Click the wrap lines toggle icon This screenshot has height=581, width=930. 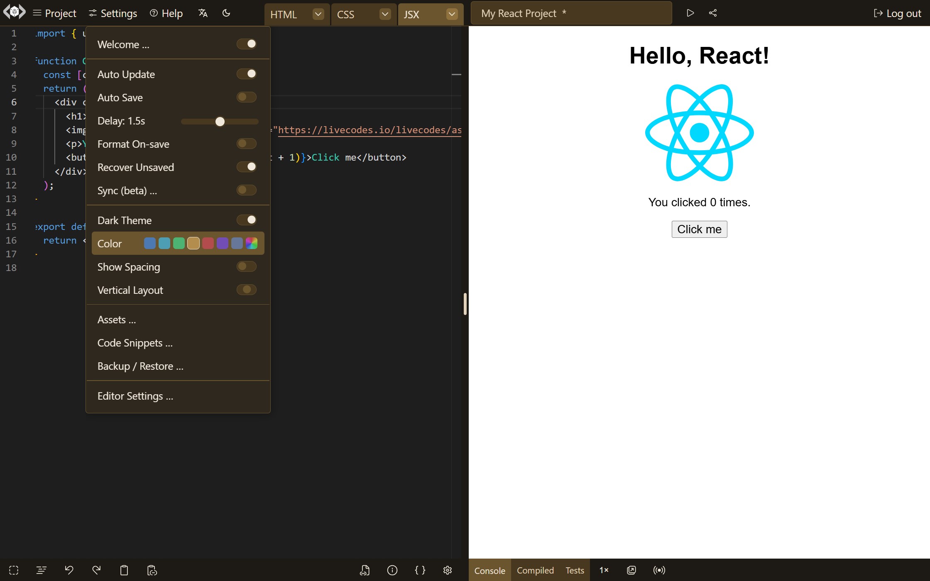[x=41, y=570]
